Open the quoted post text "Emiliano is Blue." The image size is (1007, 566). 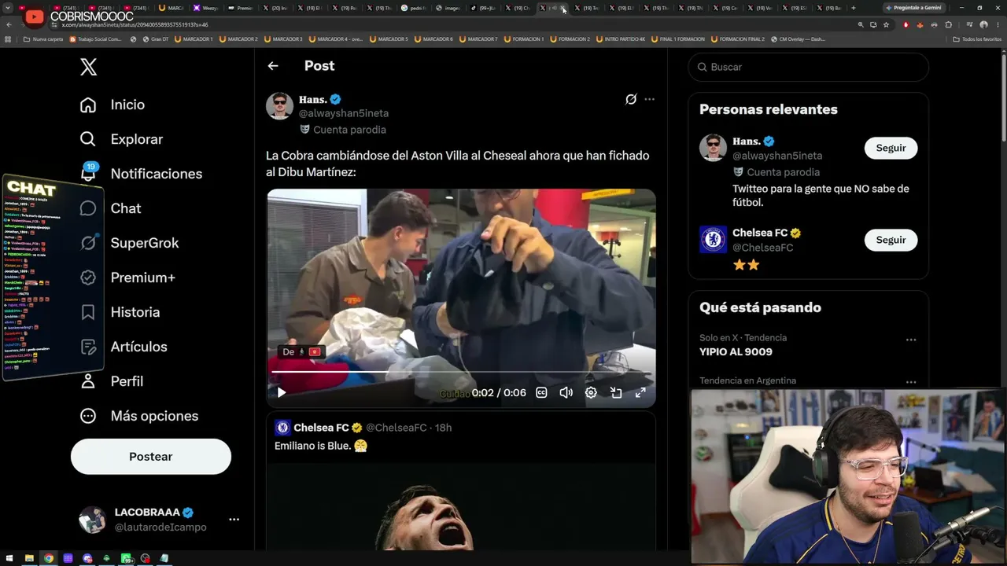(x=321, y=446)
